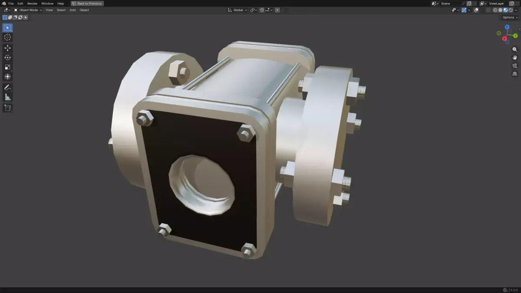The width and height of the screenshot is (521, 293).
Task: Click the Z axis on navigation gizmo
Action: pos(507,27)
